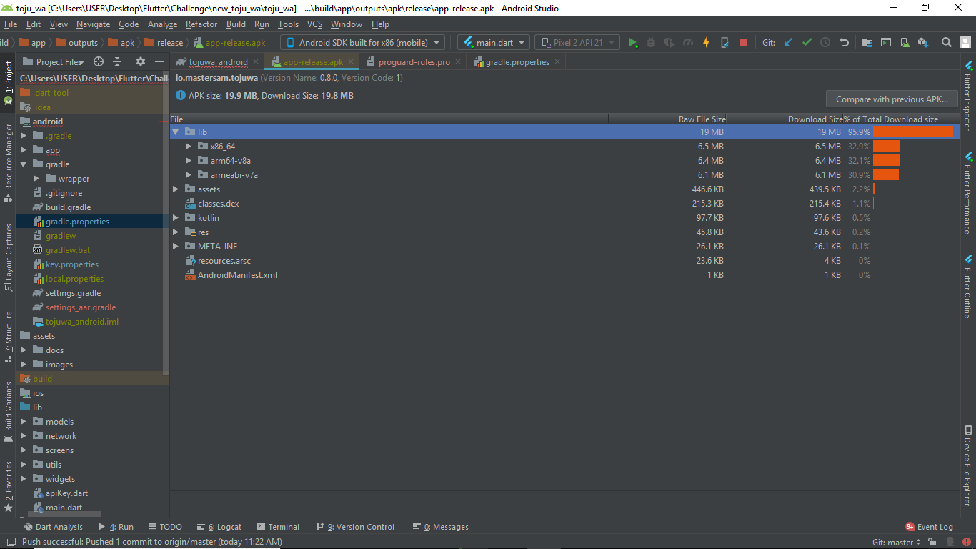This screenshot has width=976, height=549.
Task: Select classes.dex in APK analyzer
Action: pyautogui.click(x=218, y=204)
